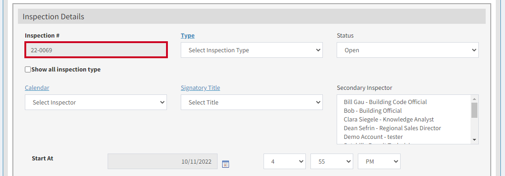Pick Dean Sefrin - Regional Sales Director

[392, 128]
